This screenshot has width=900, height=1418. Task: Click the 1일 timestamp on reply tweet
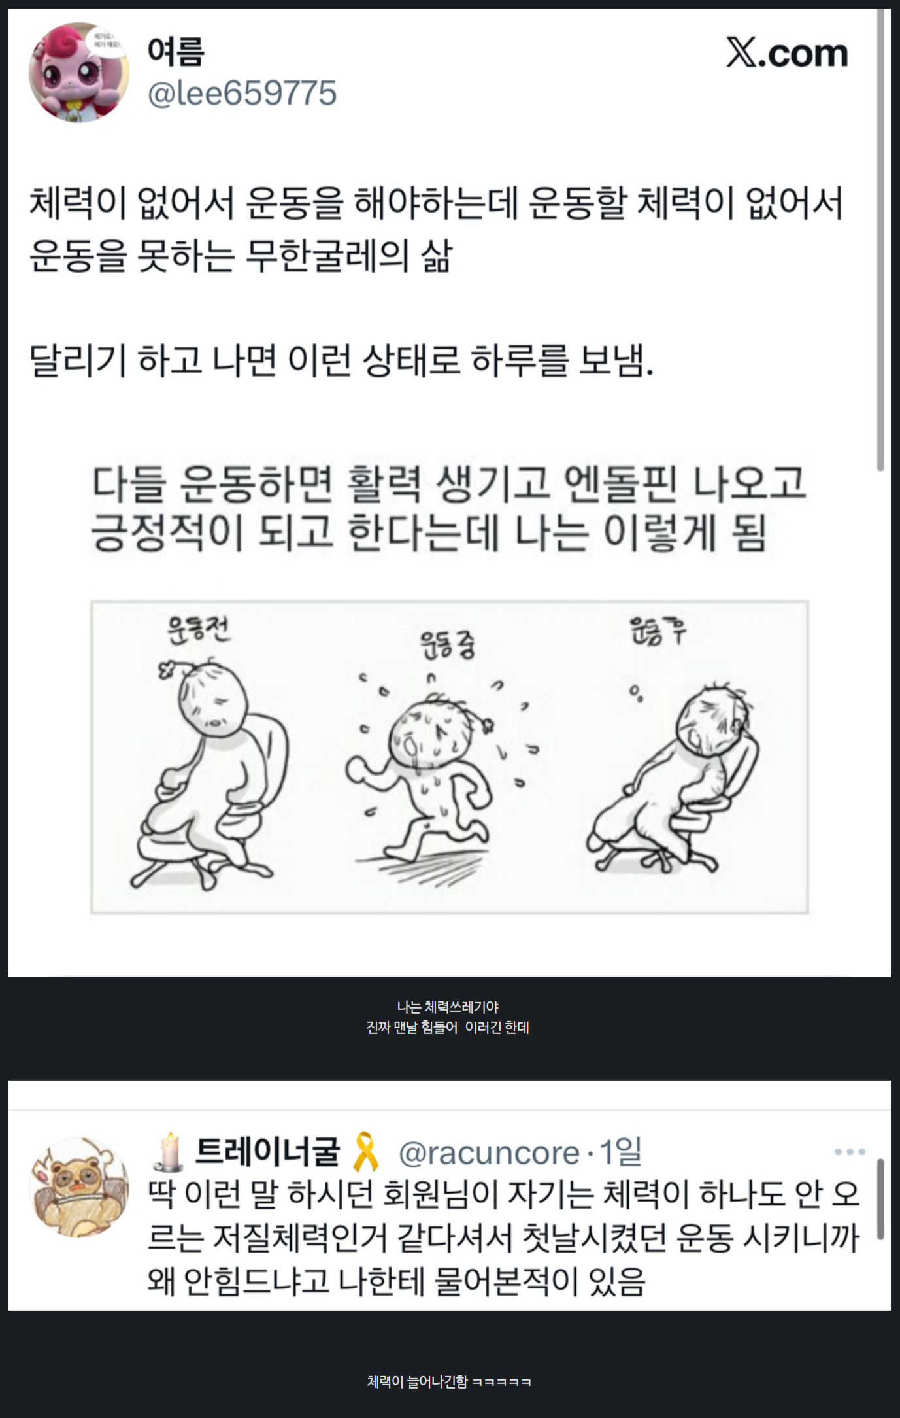coord(621,1152)
